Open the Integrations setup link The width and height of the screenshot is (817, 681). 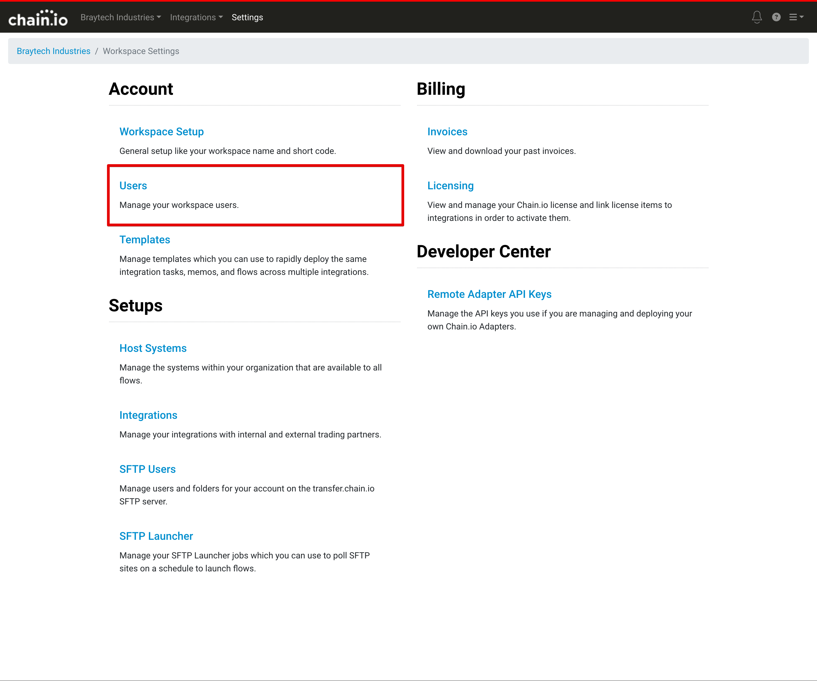click(x=148, y=415)
